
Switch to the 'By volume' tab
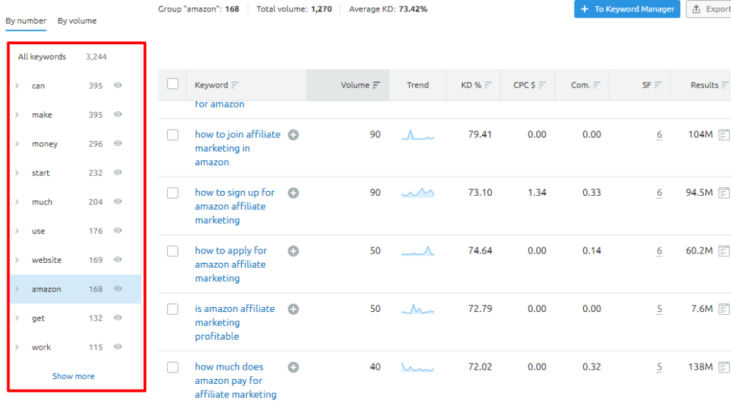click(77, 21)
